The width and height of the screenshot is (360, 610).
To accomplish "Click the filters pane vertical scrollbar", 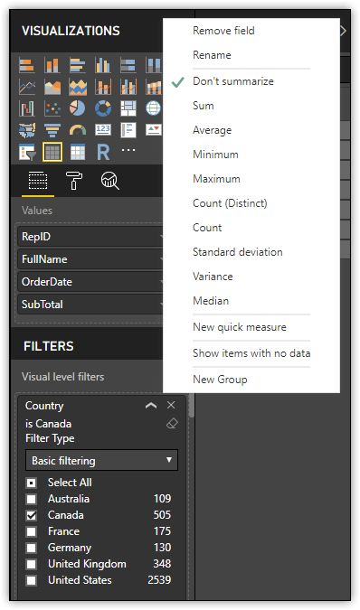I will (x=191, y=406).
